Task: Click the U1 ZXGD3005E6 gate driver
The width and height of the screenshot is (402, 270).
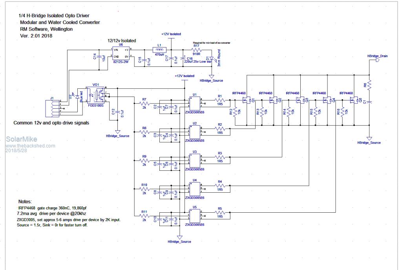Action: click(195, 104)
